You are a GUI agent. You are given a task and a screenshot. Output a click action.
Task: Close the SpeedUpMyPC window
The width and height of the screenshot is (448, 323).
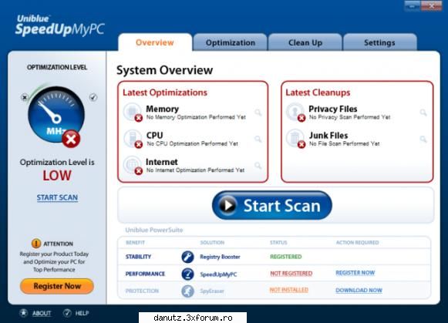[x=432, y=5]
